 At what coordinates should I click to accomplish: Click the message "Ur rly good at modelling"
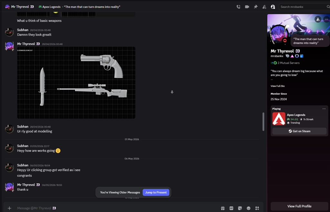click(34, 131)
